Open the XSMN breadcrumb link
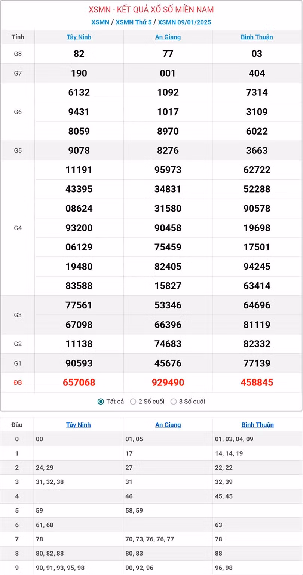The width and height of the screenshot is (303, 575). 100,22
